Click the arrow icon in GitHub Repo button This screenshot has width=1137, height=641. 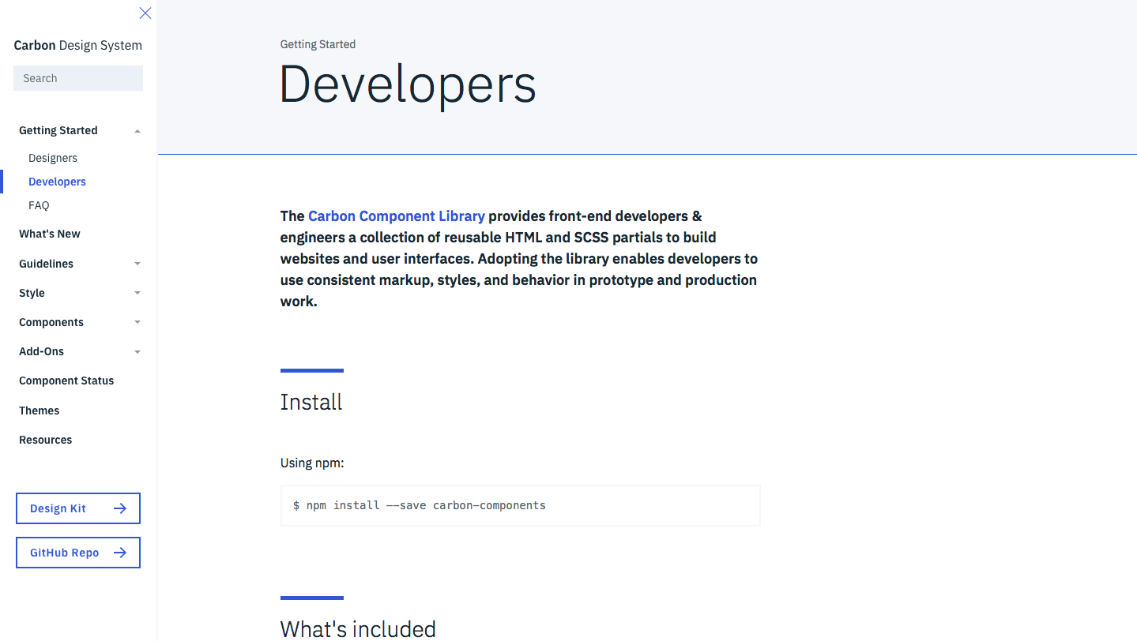(120, 553)
